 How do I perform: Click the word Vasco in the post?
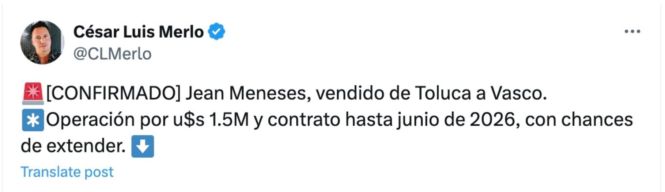click(x=518, y=93)
